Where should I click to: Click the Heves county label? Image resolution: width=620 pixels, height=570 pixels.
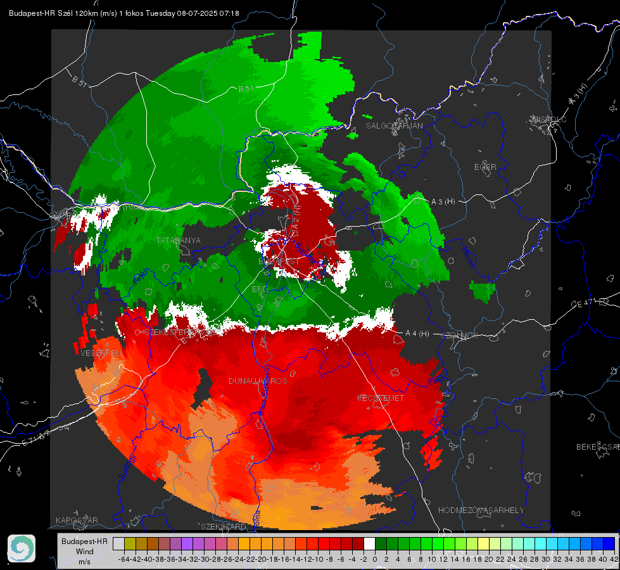click(469, 256)
